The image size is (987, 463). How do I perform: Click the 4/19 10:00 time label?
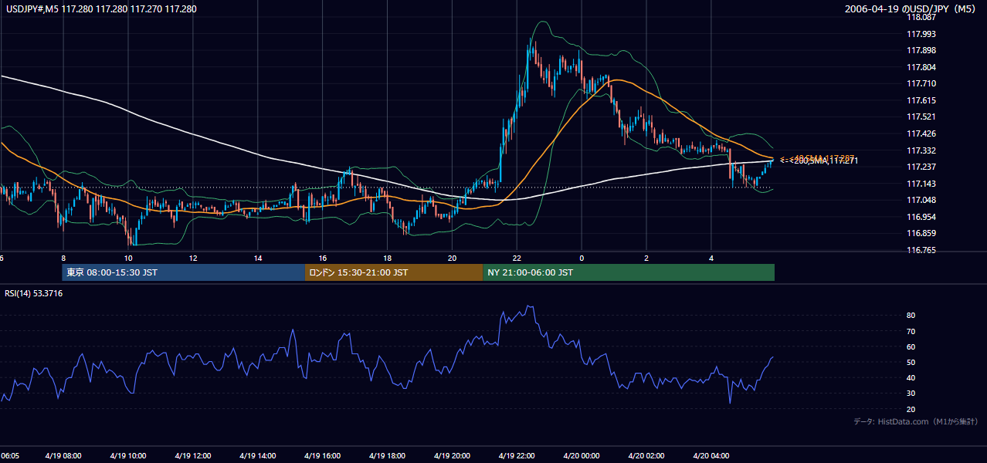128,455
